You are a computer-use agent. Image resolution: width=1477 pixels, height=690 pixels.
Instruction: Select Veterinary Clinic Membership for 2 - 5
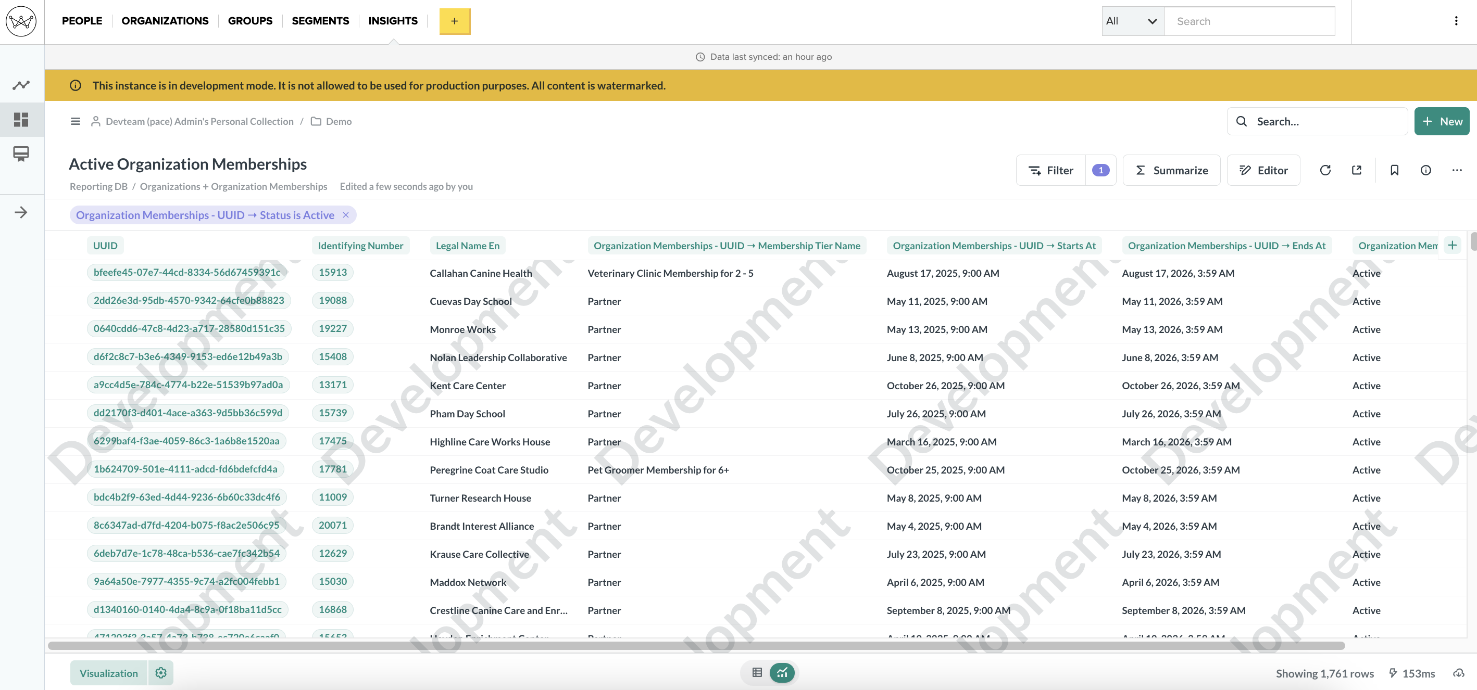tap(670, 273)
